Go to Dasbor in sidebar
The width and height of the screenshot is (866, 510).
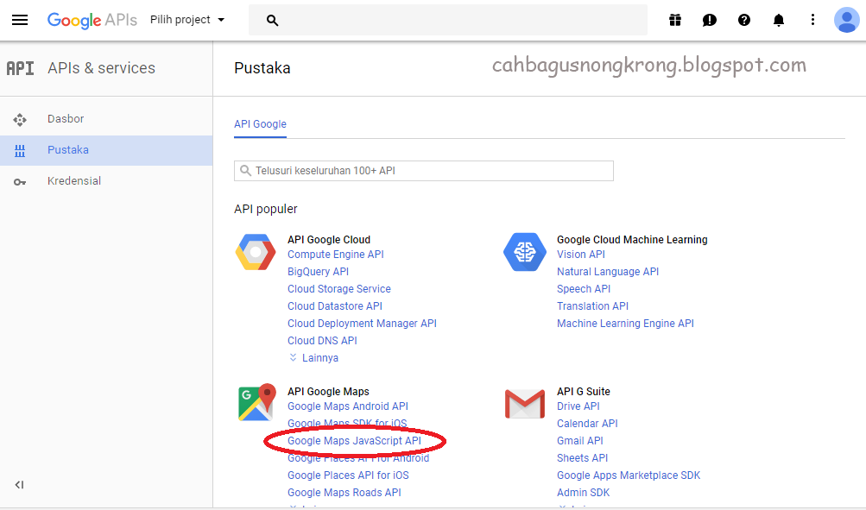coord(66,119)
